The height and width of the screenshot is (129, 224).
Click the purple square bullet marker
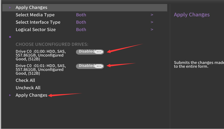(x=10, y=37)
